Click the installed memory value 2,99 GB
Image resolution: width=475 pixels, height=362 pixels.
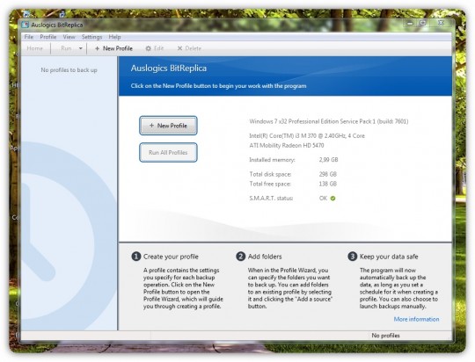coord(328,160)
